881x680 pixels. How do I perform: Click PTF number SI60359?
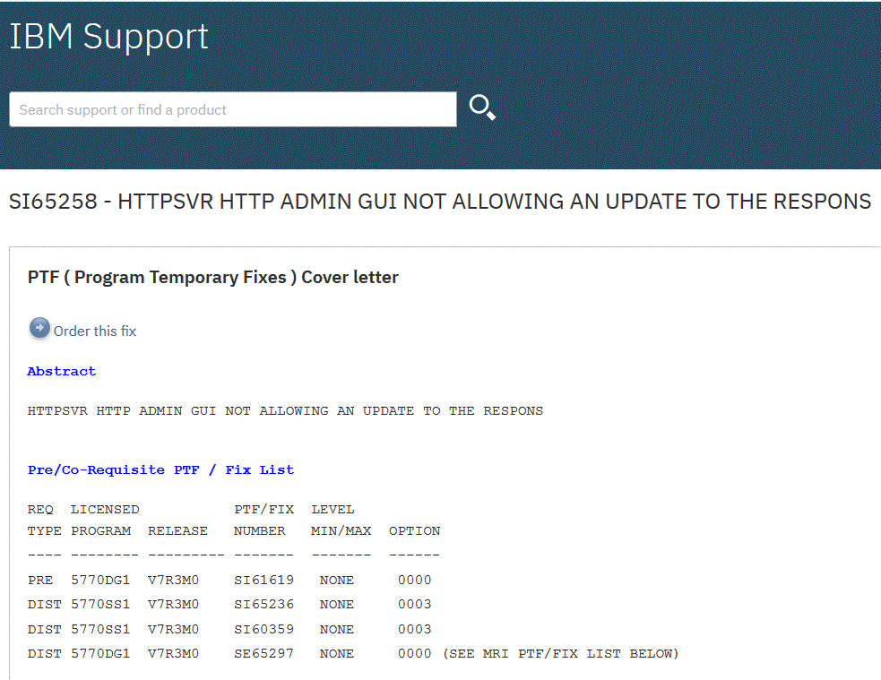(263, 629)
